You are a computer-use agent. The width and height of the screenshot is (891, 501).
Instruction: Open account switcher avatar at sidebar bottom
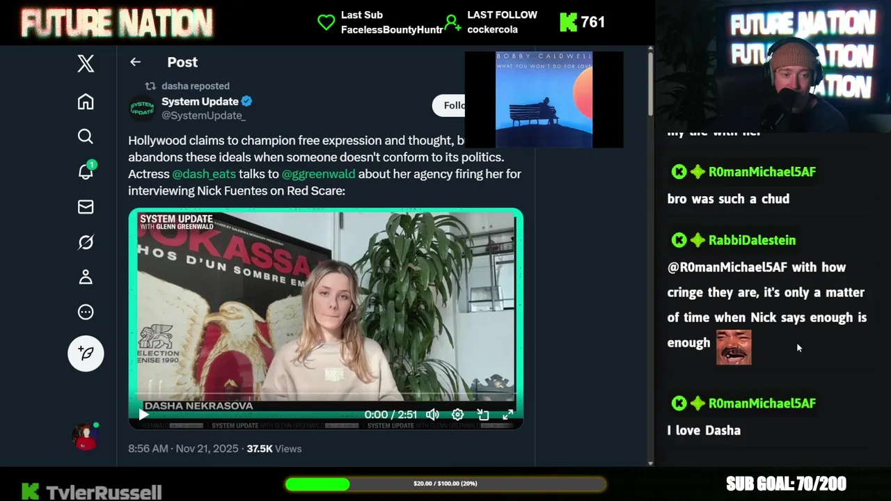coord(86,436)
